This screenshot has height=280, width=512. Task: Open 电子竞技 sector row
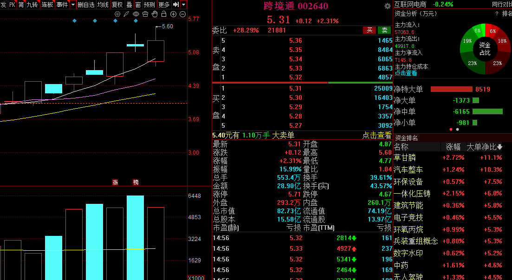click(453, 217)
